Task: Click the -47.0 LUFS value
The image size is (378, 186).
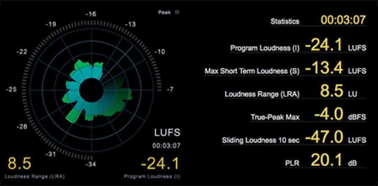Action: [x=323, y=137]
